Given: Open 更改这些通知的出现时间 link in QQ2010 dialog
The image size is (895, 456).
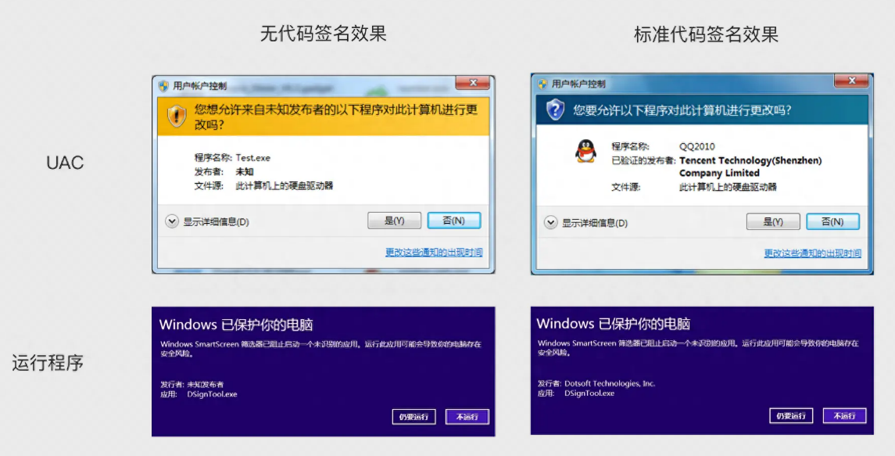Looking at the screenshot, I should pos(812,253).
